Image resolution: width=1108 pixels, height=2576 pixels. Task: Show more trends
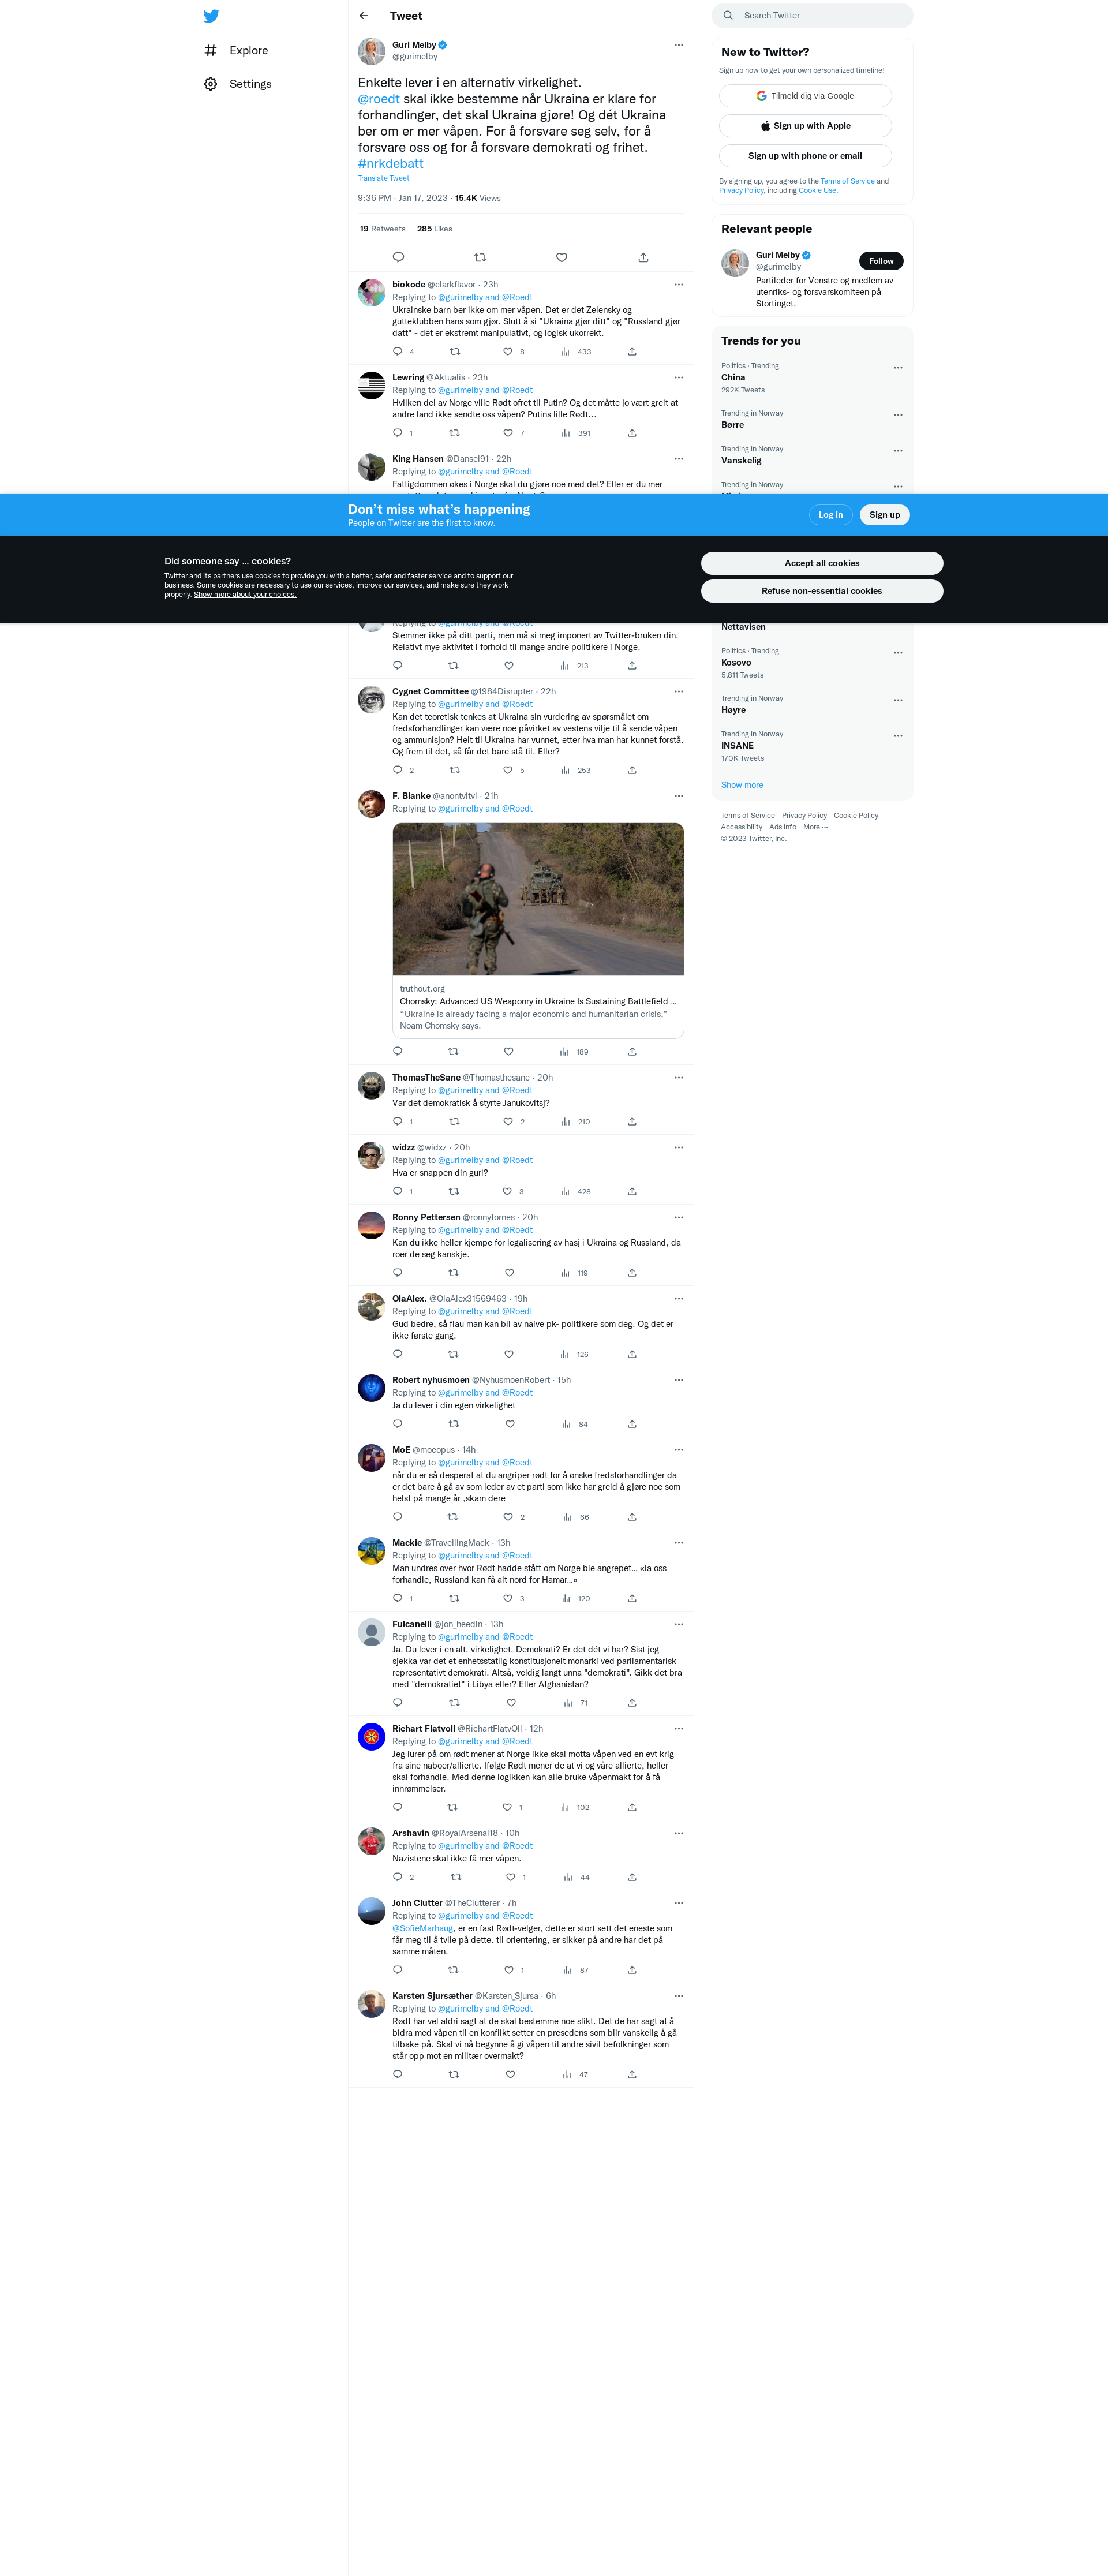pyautogui.click(x=742, y=785)
